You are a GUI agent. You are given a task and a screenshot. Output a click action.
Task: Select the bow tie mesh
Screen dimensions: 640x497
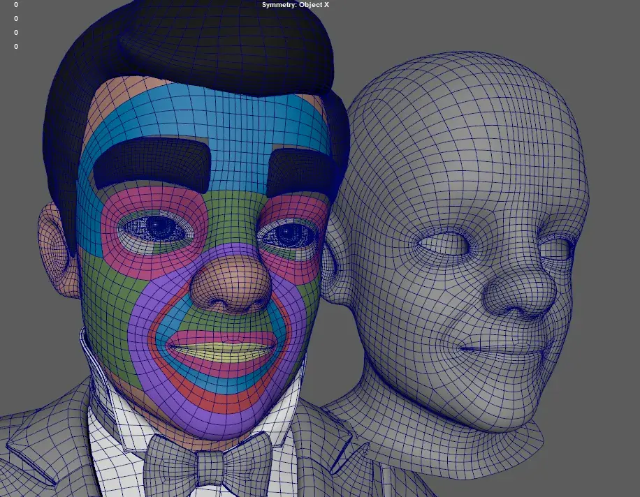pos(208,461)
